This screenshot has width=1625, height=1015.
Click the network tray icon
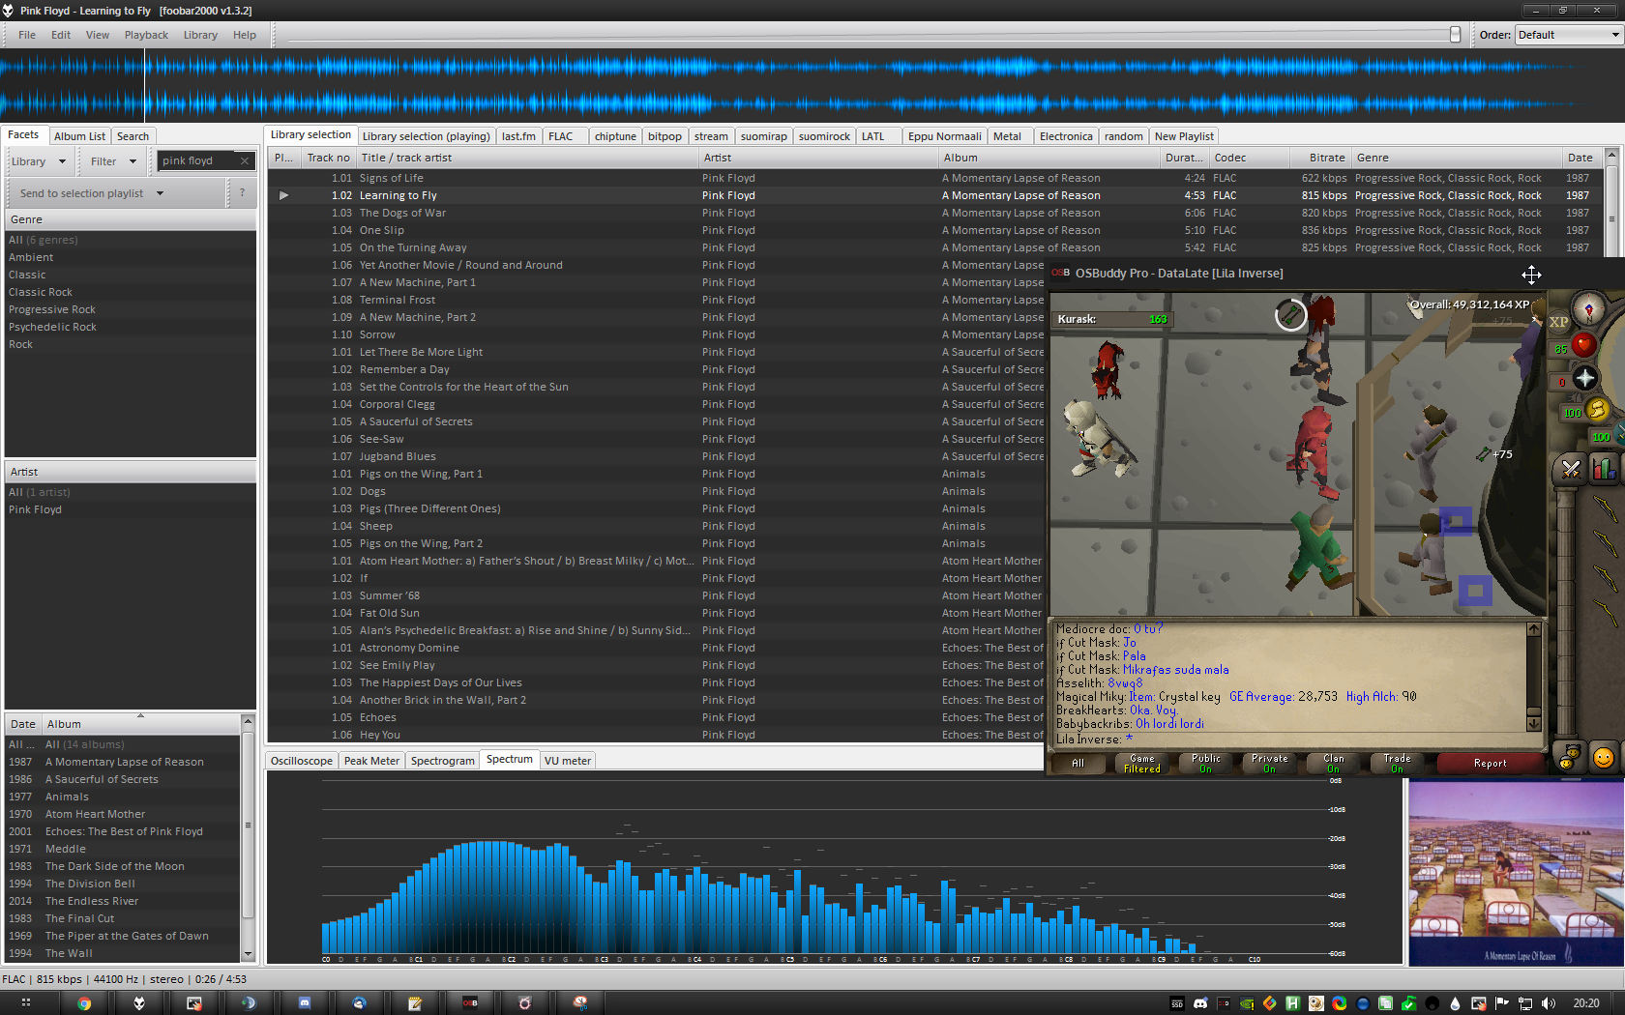click(x=1525, y=1003)
